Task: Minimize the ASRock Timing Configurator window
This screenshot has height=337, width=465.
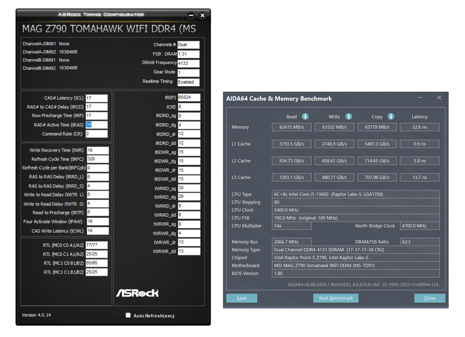Action: click(191, 16)
